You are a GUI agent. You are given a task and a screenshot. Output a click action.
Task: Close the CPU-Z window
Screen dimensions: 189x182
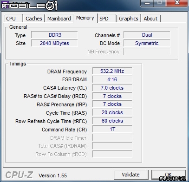[177, 3]
